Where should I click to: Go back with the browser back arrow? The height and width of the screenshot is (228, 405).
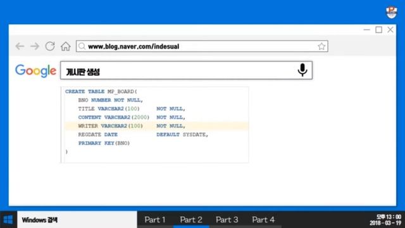[x=20, y=46]
